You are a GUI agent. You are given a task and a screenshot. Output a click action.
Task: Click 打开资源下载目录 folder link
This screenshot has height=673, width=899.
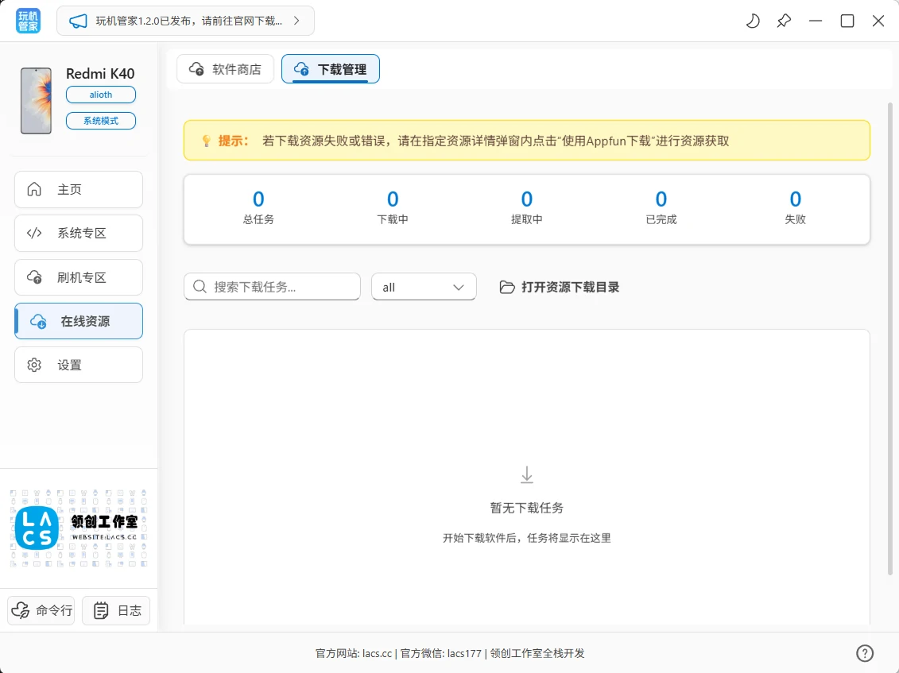click(560, 287)
